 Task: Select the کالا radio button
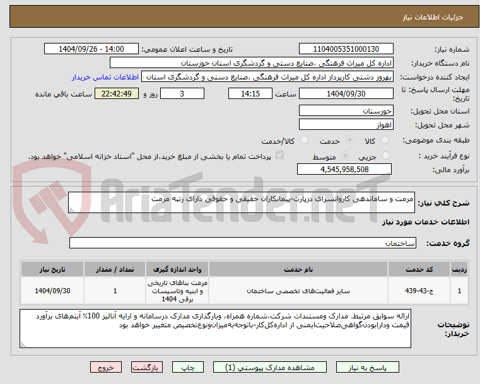coord(385,140)
